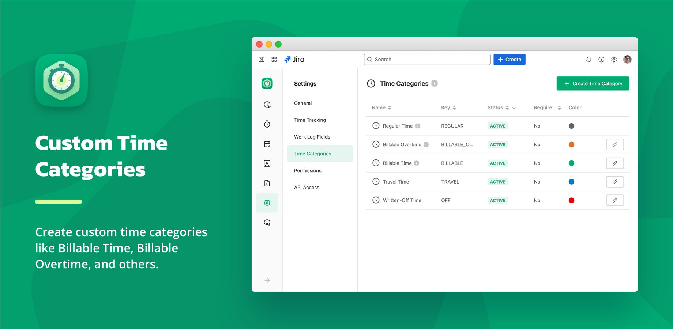Open Jira settings gear in top bar

614,60
